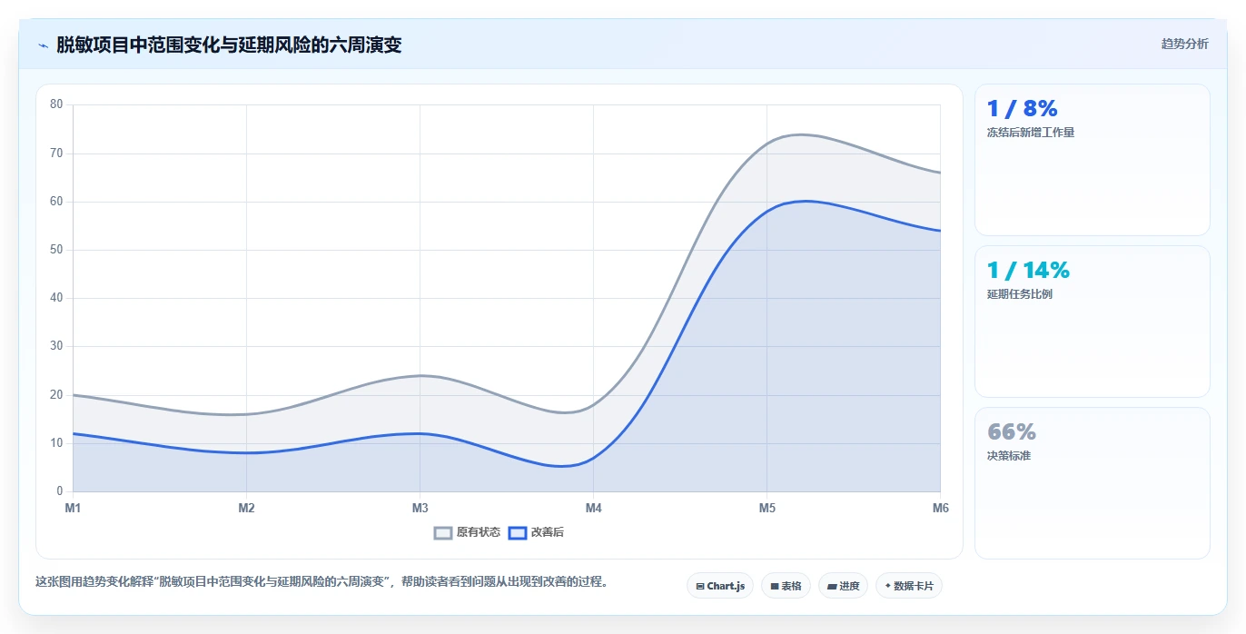Click the M3 axis label
The width and height of the screenshot is (1246, 634).
(420, 508)
